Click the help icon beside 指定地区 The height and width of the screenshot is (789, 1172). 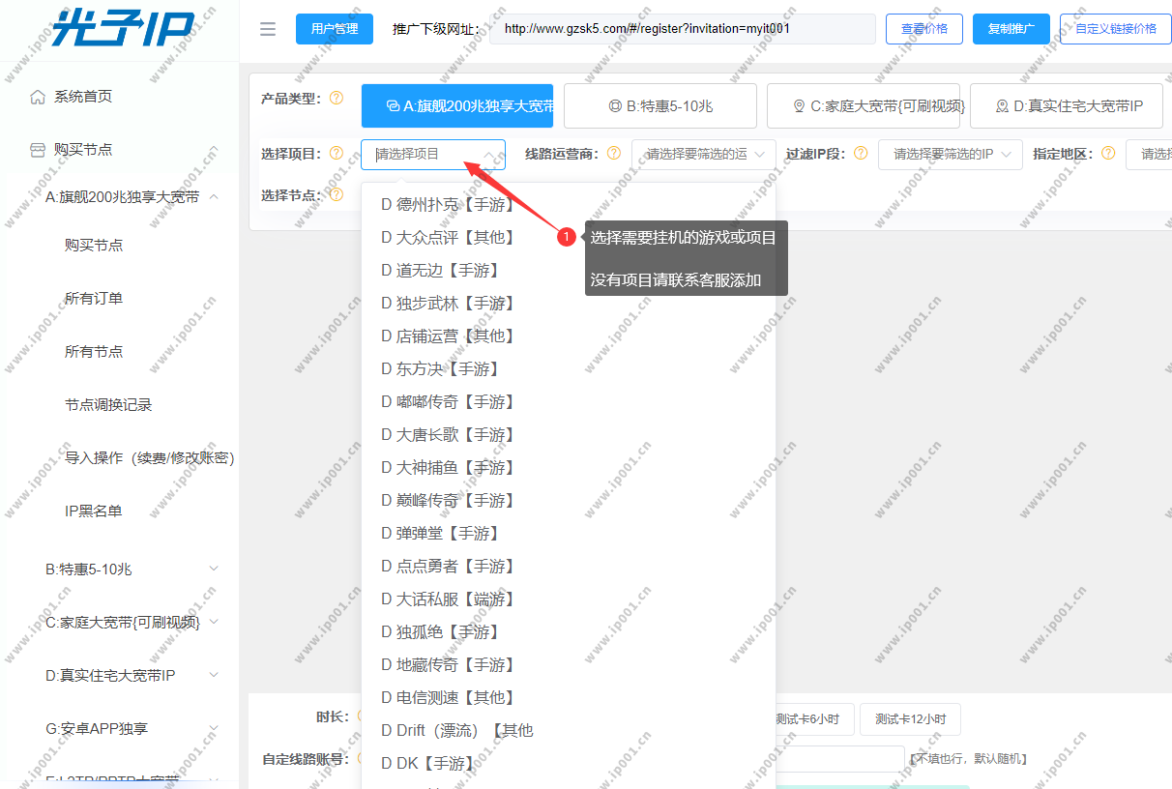1108,153
